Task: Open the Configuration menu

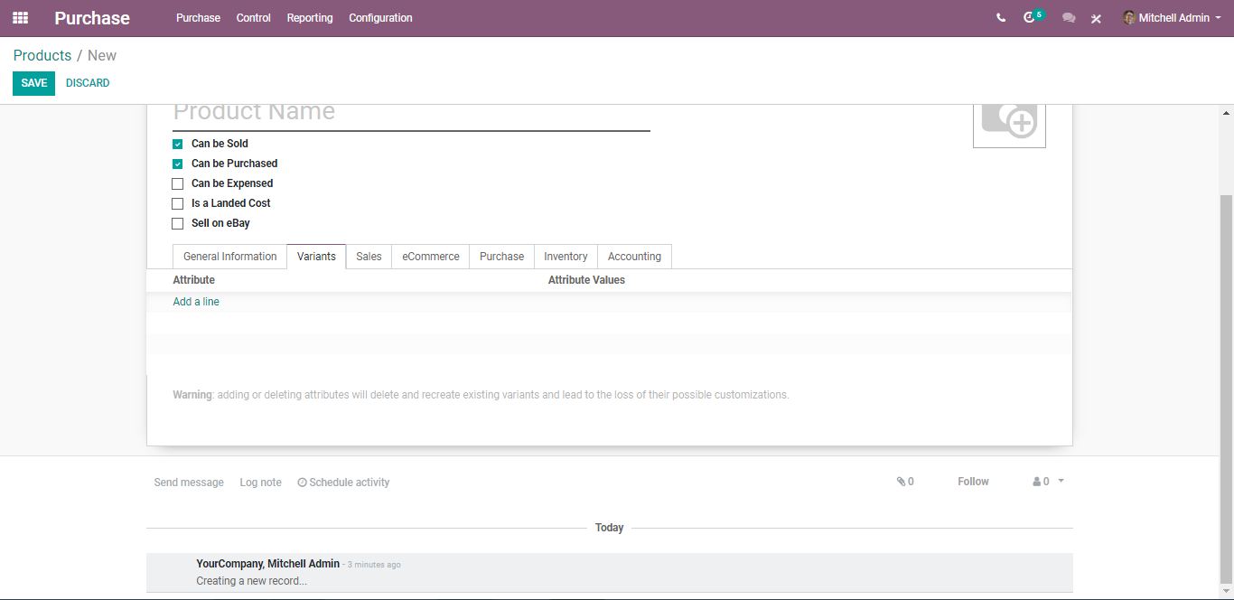Action: click(380, 18)
